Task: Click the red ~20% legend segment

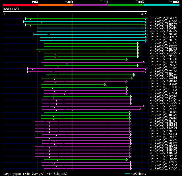Action: click(20, 5)
